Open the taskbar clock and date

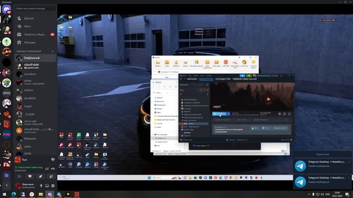337,194
